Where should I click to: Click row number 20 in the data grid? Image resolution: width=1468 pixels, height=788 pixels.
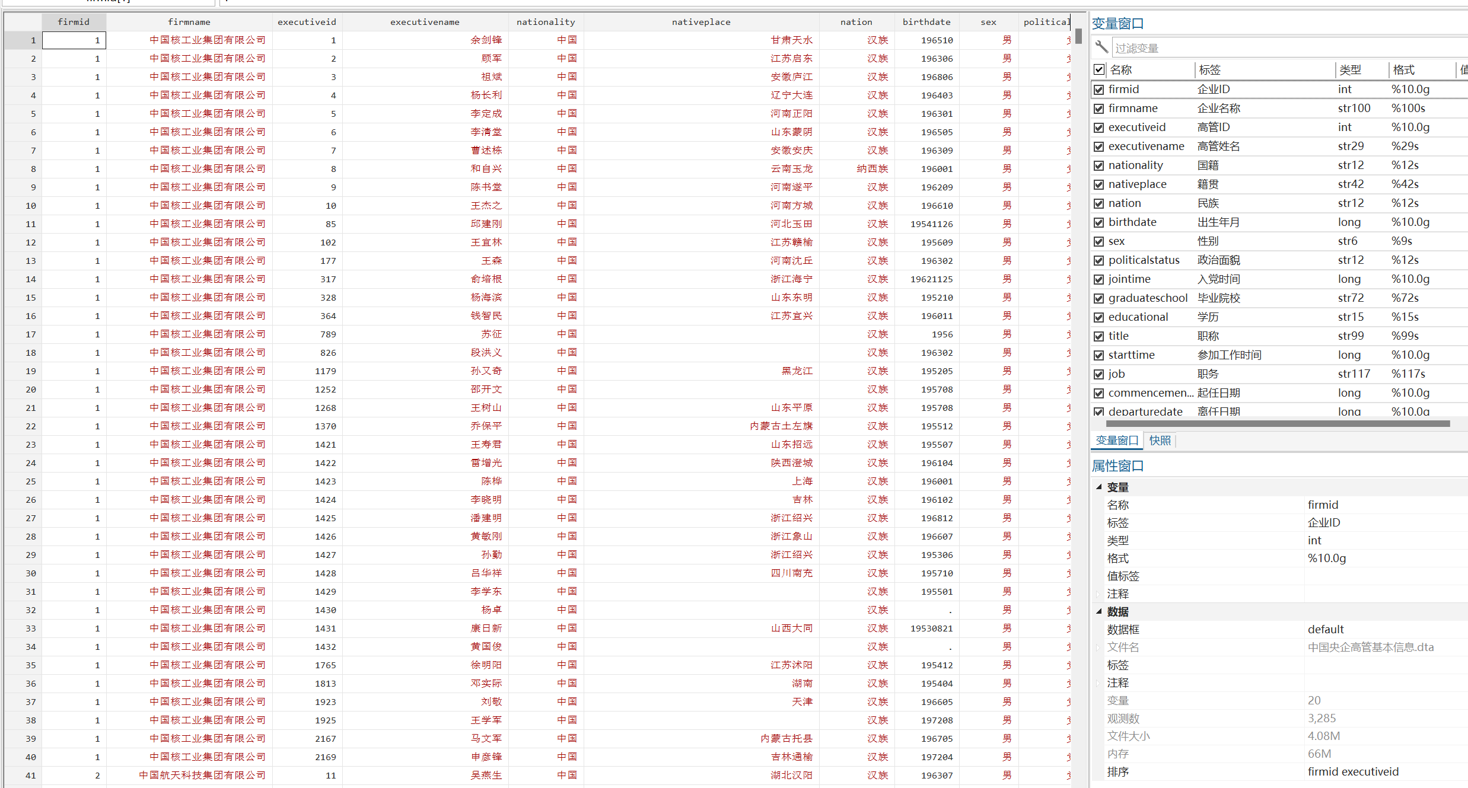pos(30,390)
